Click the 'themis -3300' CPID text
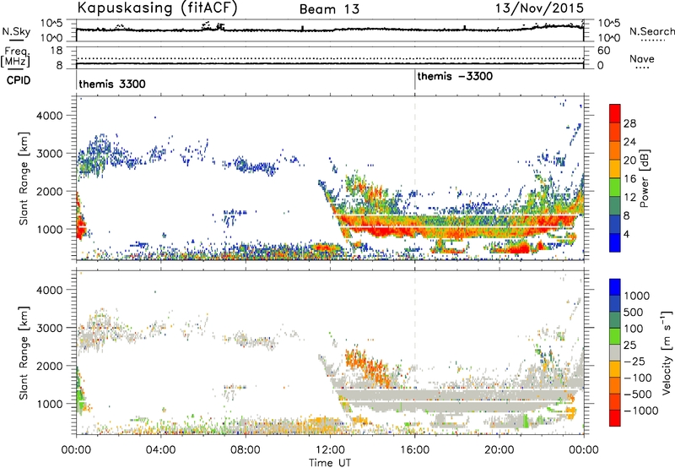 (455, 76)
